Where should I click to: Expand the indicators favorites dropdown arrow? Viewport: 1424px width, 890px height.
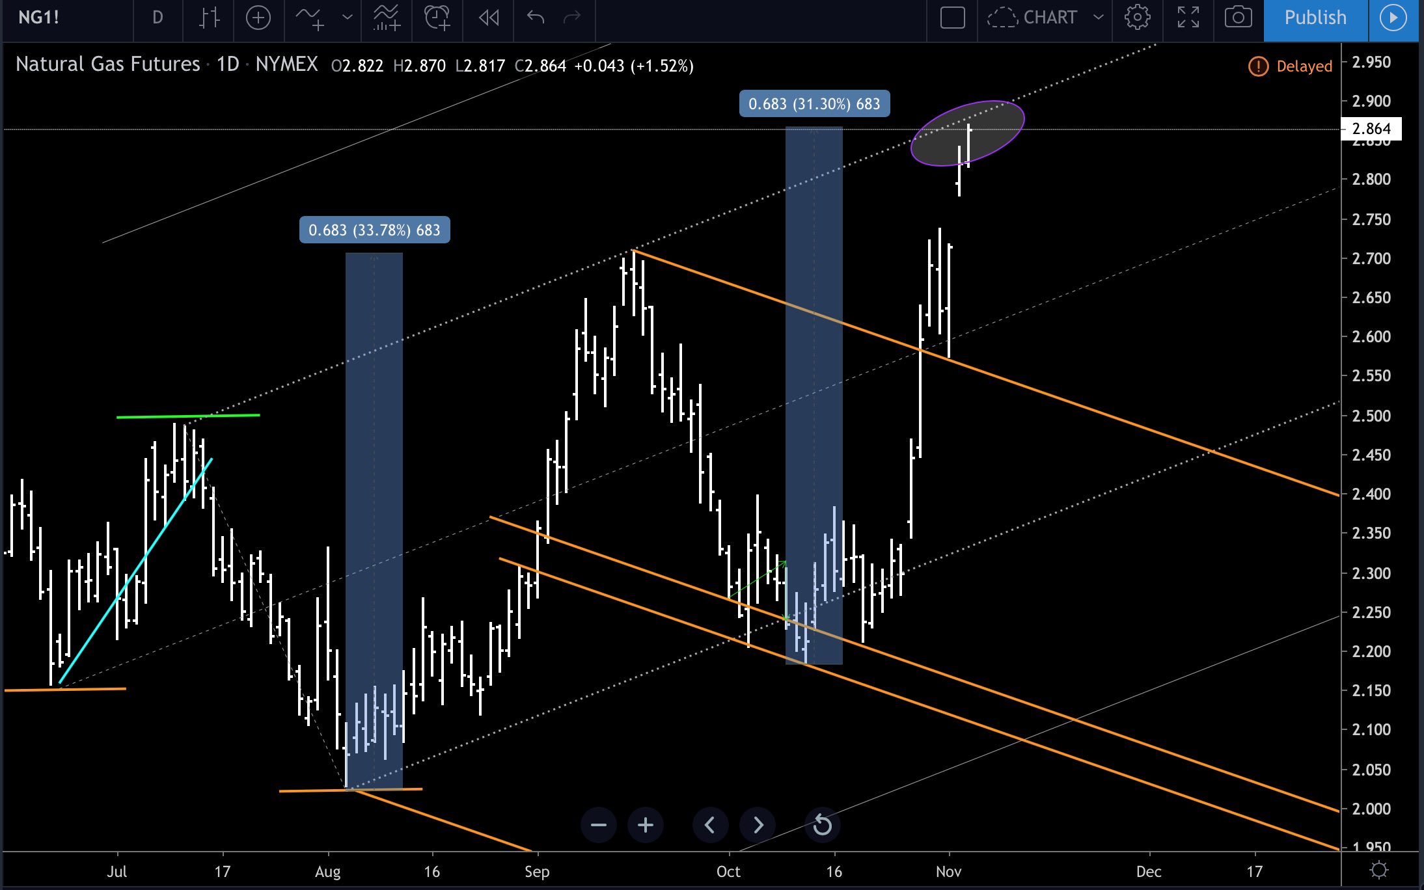coord(348,18)
